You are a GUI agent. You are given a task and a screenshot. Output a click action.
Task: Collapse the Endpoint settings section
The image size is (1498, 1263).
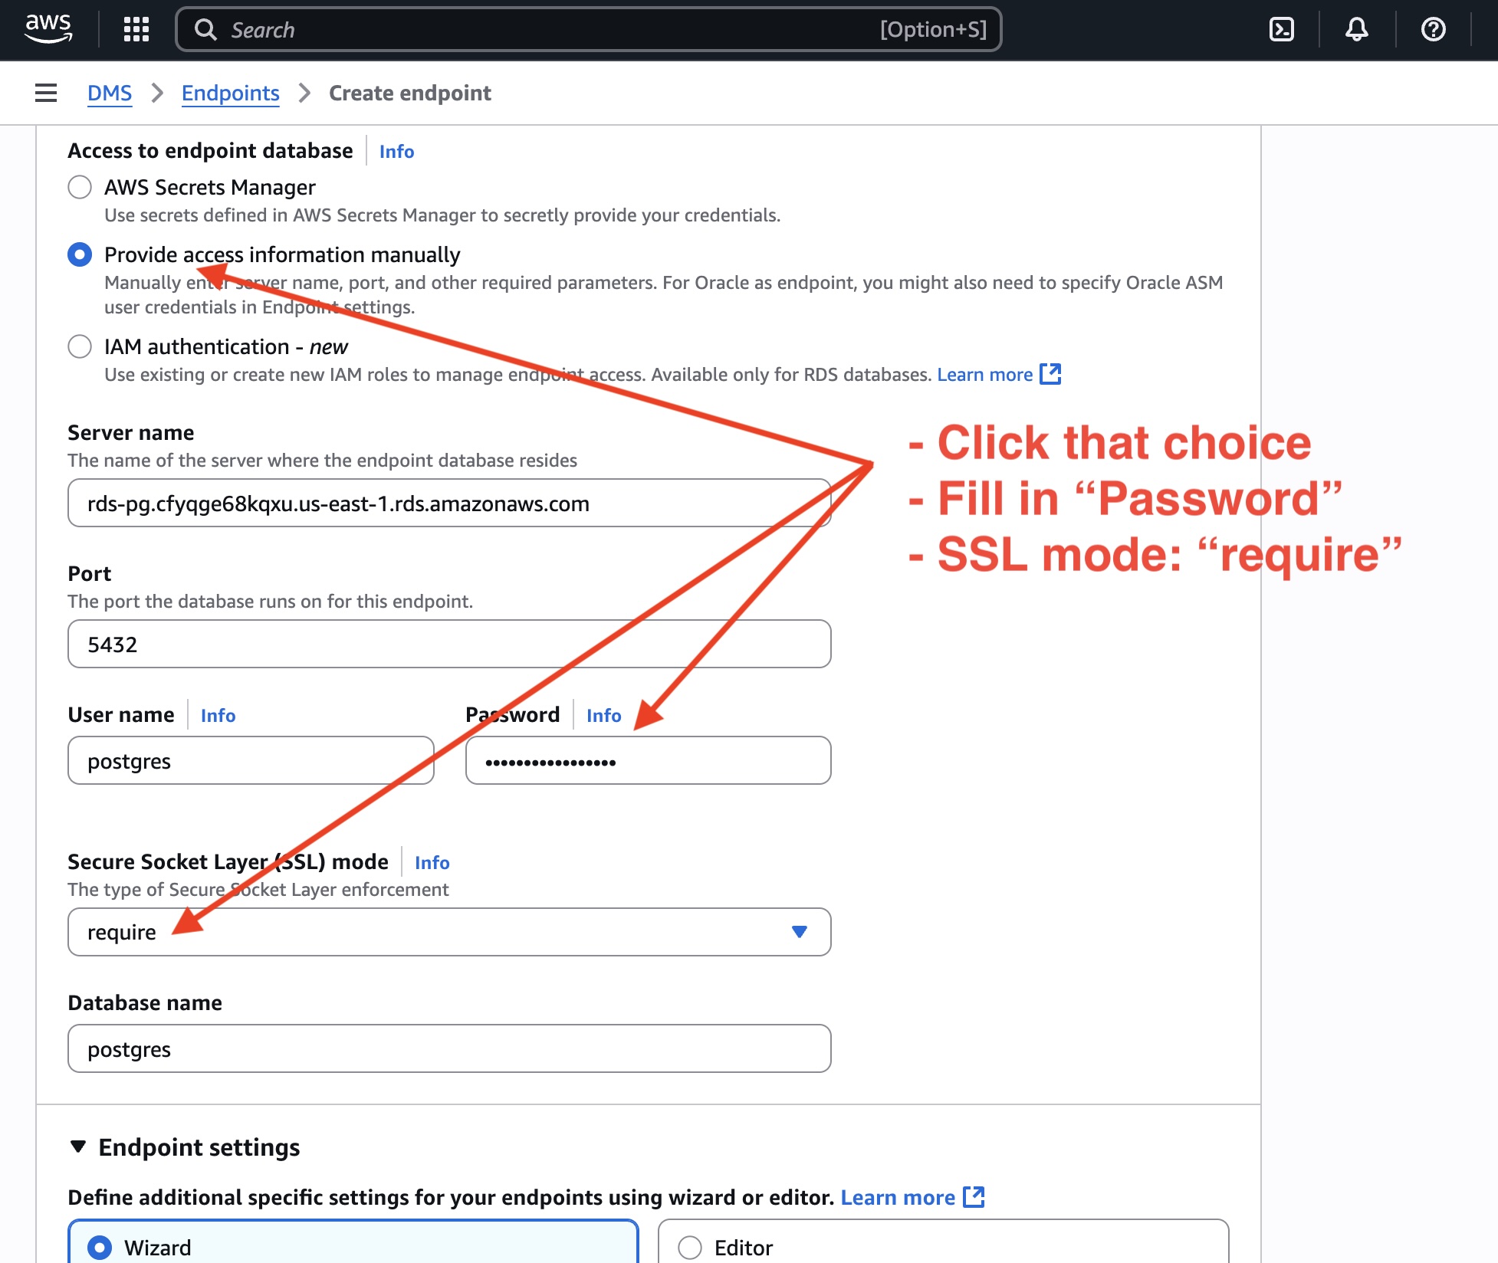(x=78, y=1147)
